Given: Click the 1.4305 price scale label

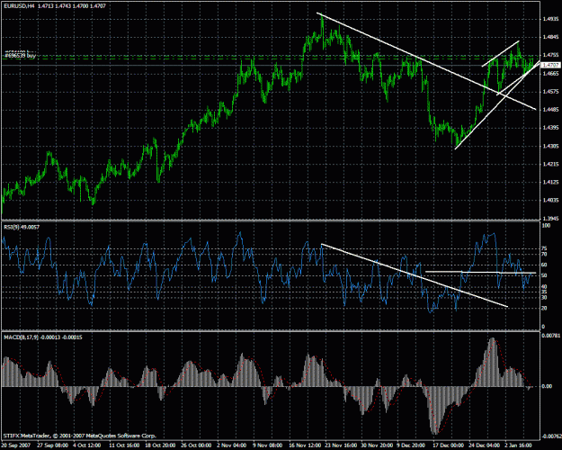Looking at the screenshot, I should (550, 147).
